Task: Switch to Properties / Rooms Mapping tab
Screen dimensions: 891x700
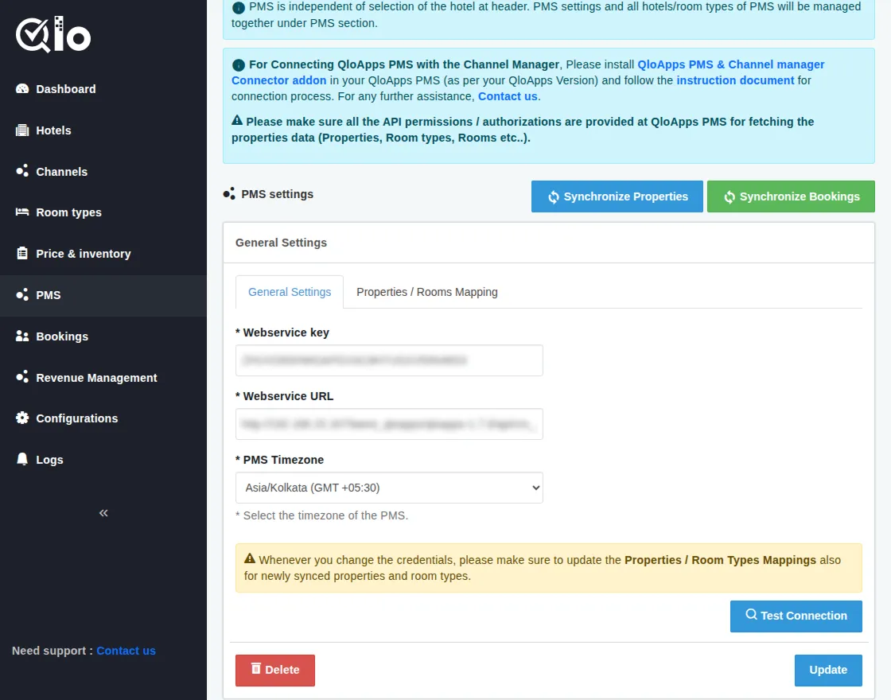Action: (x=426, y=292)
